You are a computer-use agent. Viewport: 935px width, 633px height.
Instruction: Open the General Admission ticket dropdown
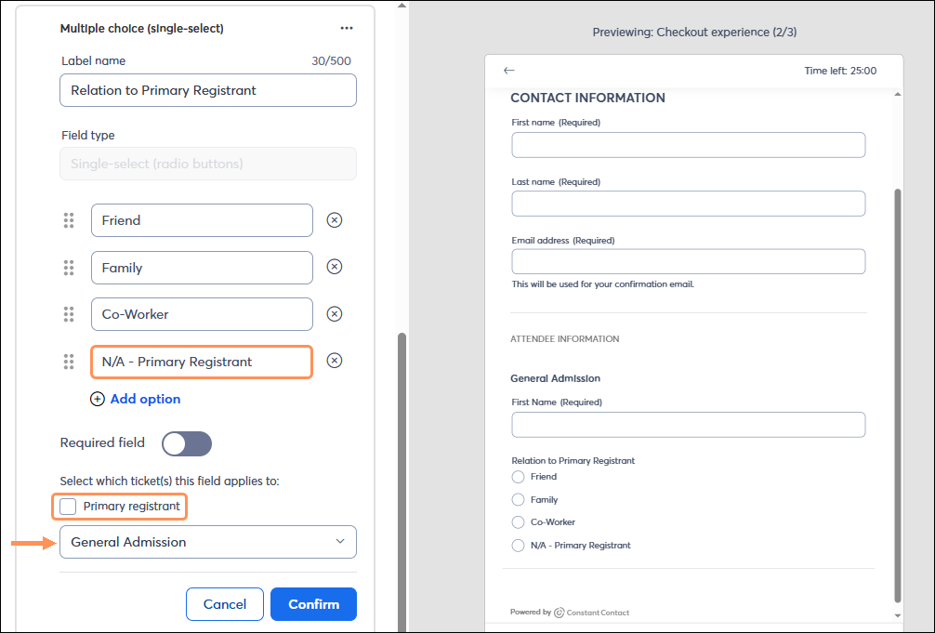coord(208,542)
